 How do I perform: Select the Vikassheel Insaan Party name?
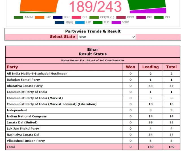(x=26, y=141)
